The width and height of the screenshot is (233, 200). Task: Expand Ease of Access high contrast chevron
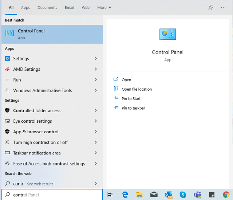coord(96,164)
